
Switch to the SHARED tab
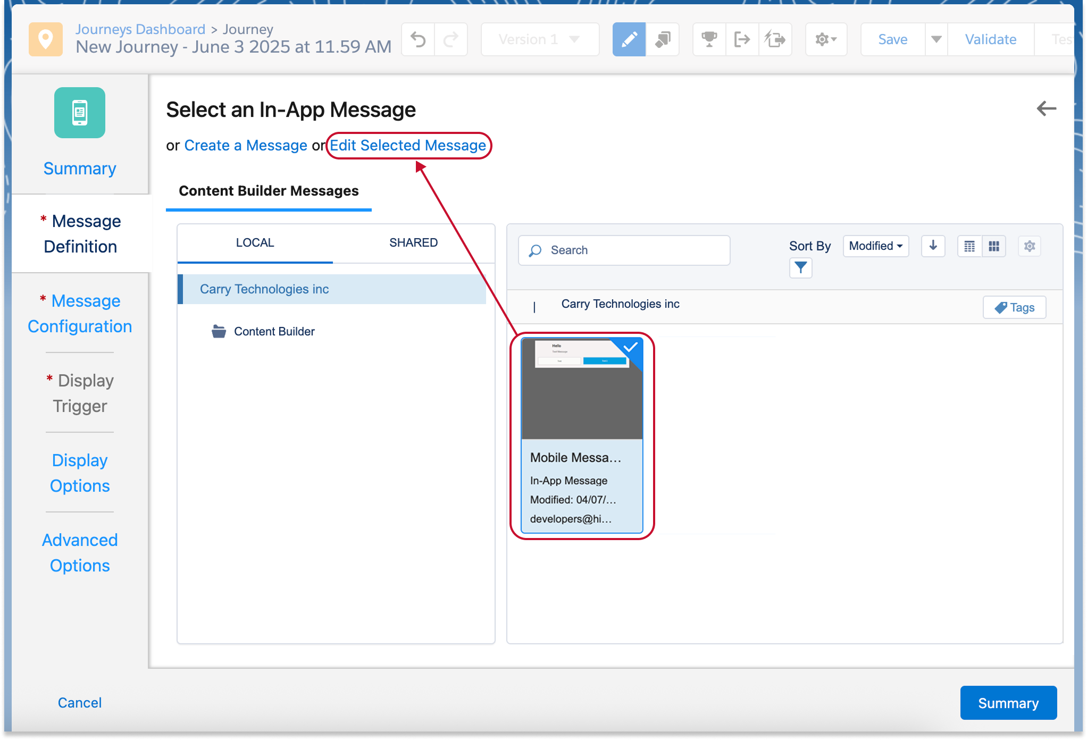[413, 243]
